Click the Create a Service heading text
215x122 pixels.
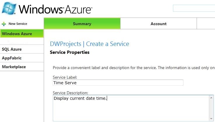coord(107,44)
